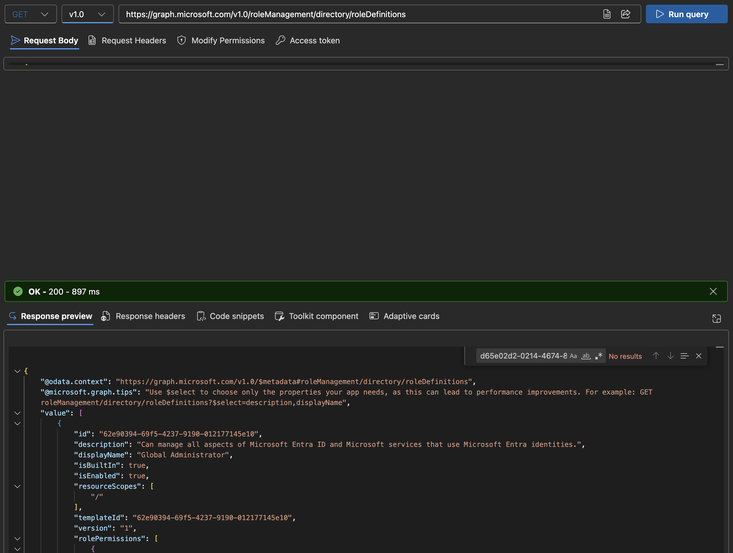
Task: Close the find widget
Action: coord(698,356)
